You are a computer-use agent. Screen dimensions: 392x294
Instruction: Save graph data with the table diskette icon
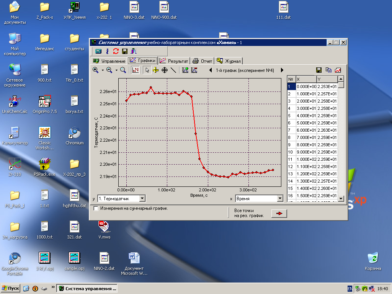pos(319,70)
